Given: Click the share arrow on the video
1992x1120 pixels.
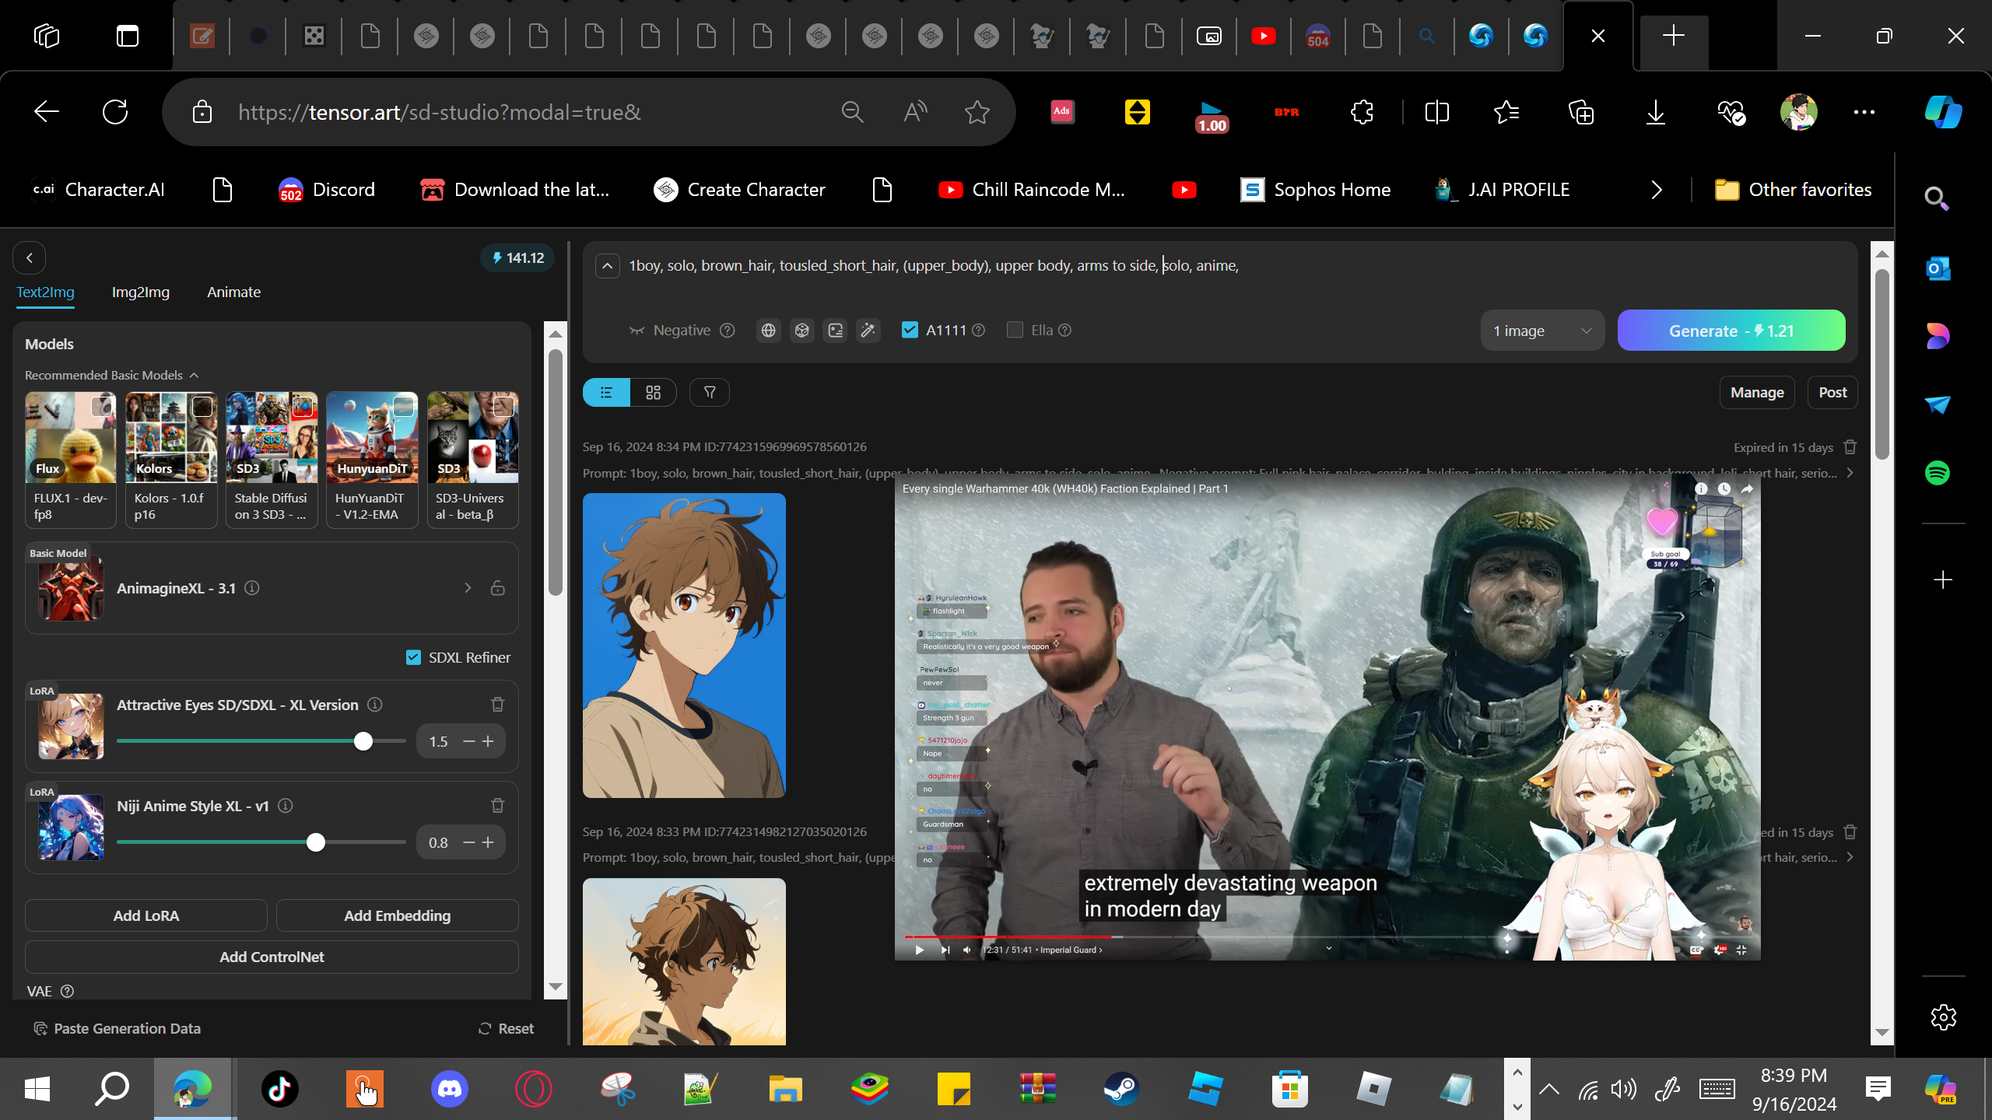Looking at the screenshot, I should tap(1747, 488).
